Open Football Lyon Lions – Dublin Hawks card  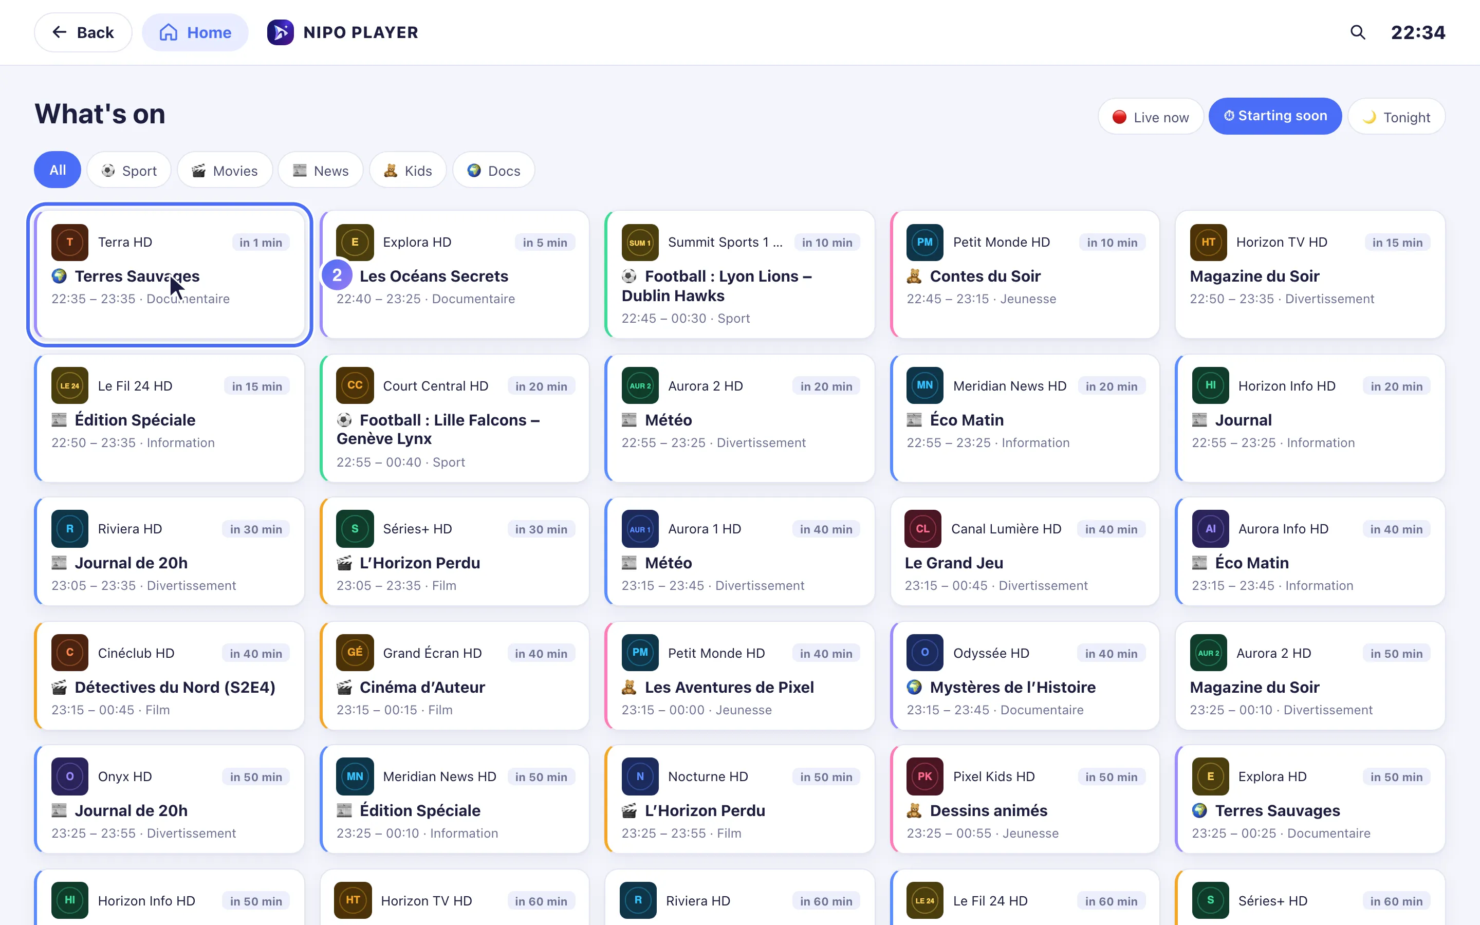pos(739,274)
